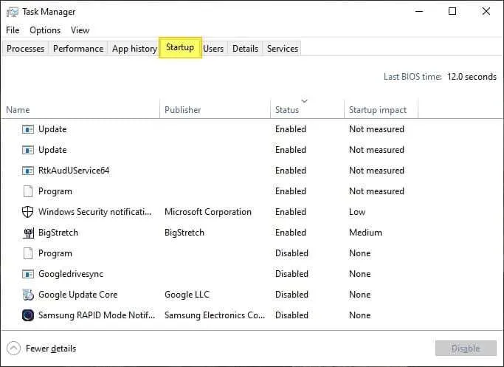The image size is (504, 367).
Task: Click Samsung Electronics Co publisher cell
Action: [215, 315]
